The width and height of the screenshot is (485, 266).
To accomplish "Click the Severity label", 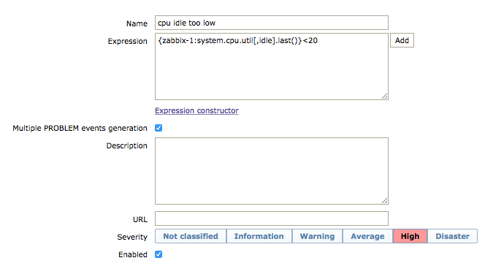I will point(132,237).
